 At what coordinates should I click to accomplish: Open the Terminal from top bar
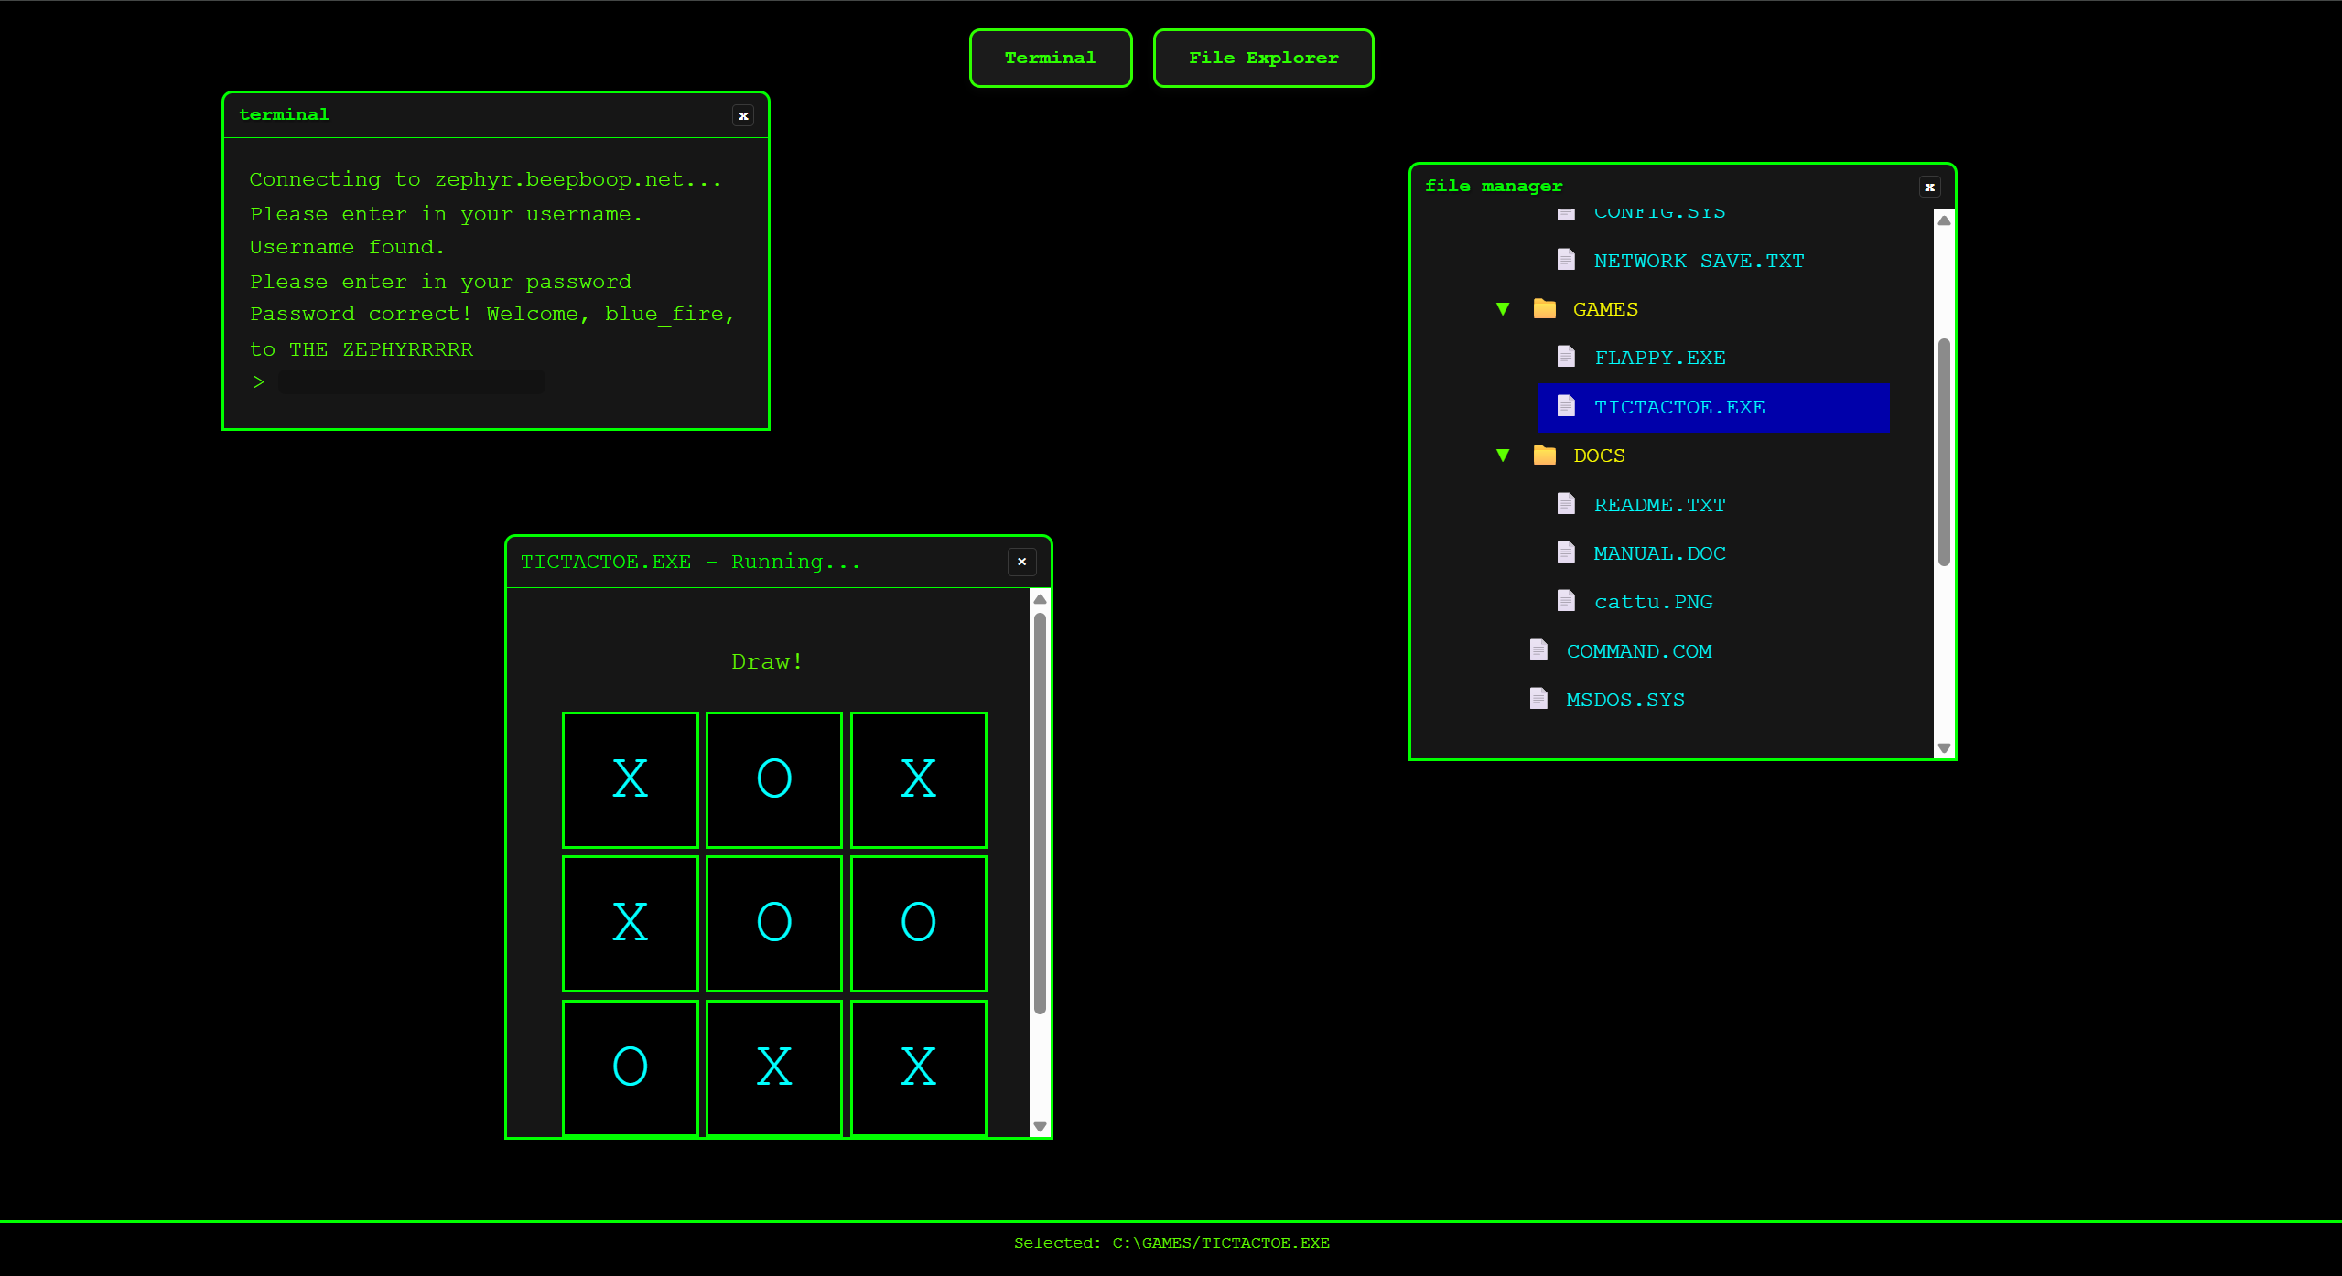point(1050,58)
